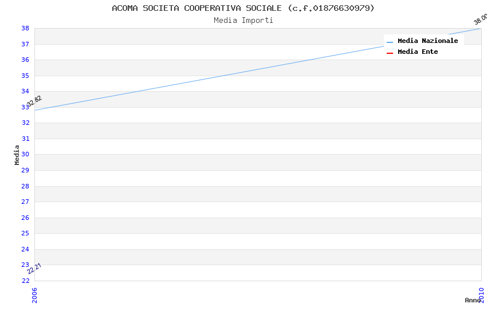The width and height of the screenshot is (487, 315).
Task: Select the Media Nazionale legend label
Action: coord(427,41)
